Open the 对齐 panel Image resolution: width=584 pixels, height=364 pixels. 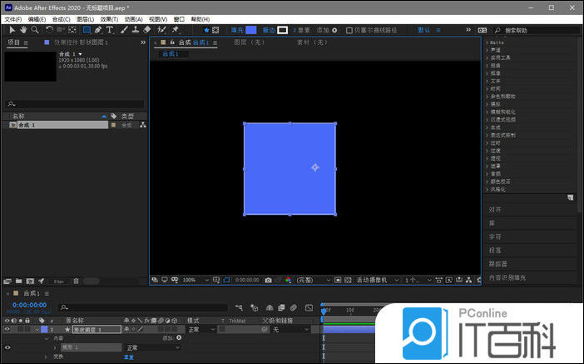[x=496, y=210]
